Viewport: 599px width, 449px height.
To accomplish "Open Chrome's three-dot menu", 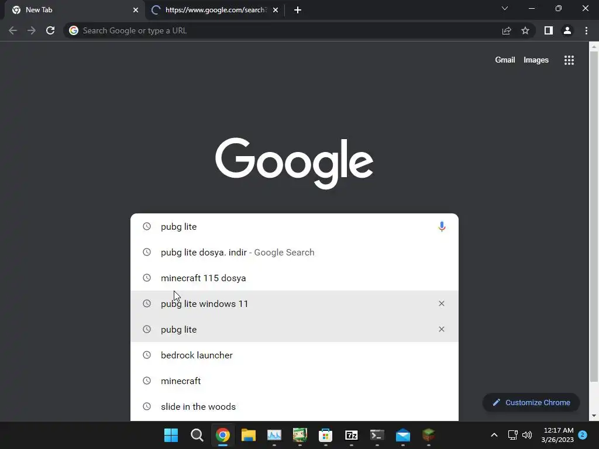I will point(586,30).
